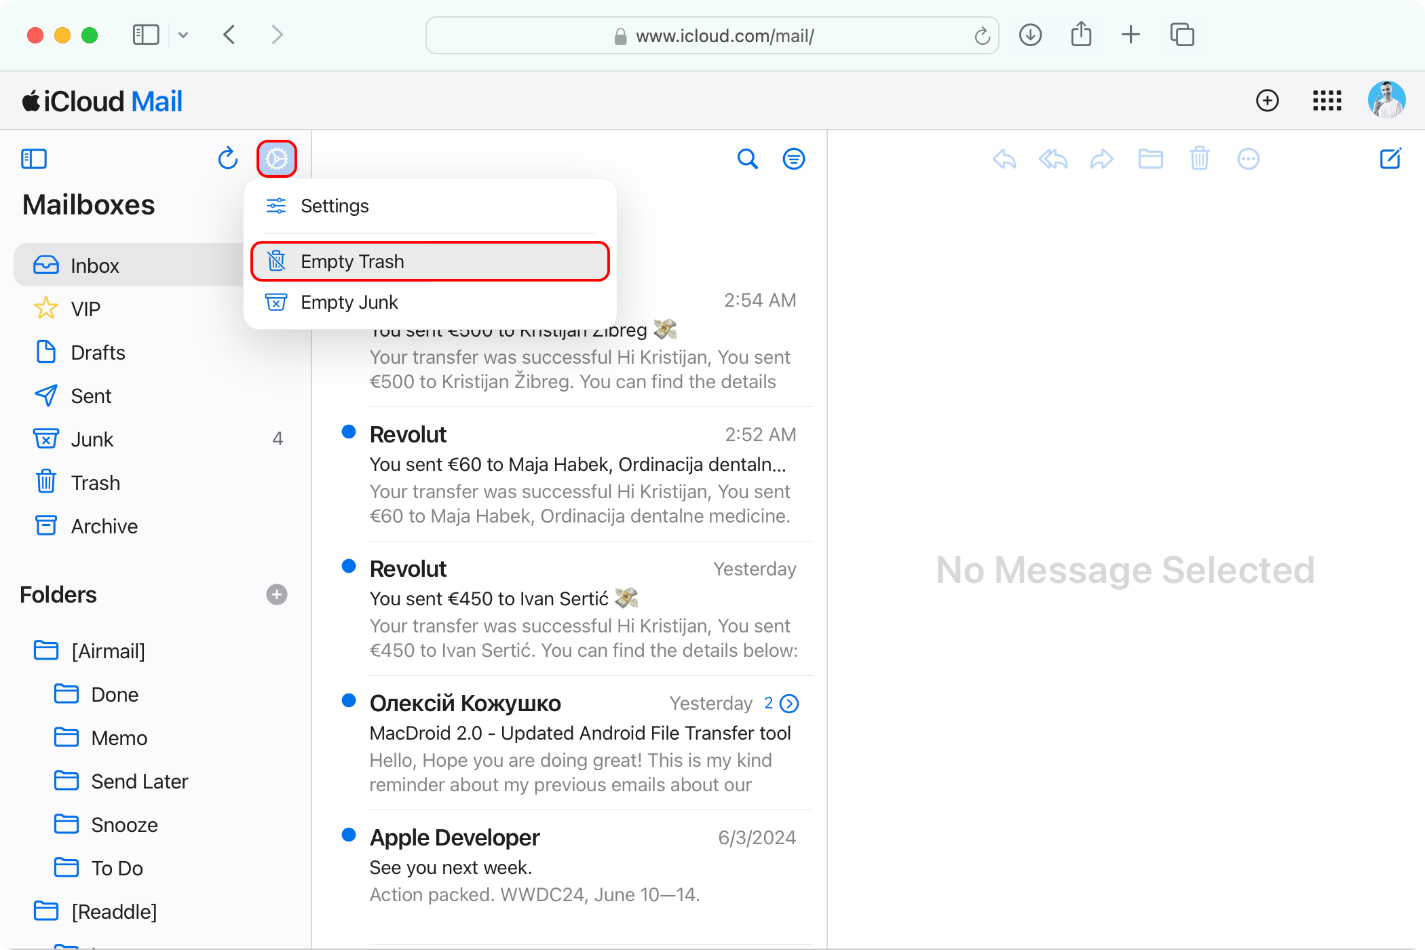Screen dimensions: 1425x950
Task: Compose a new message
Action: pyautogui.click(x=1390, y=159)
